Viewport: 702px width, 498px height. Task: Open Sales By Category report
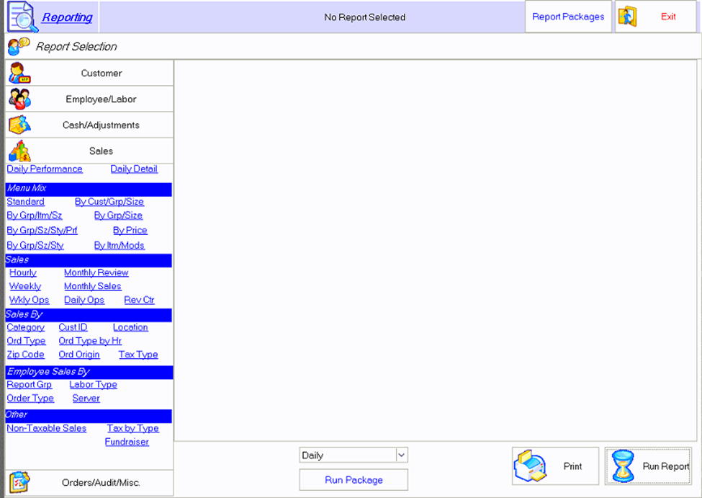click(x=25, y=327)
